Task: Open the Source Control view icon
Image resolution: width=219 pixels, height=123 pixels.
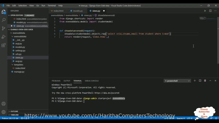Action: pos(3,28)
